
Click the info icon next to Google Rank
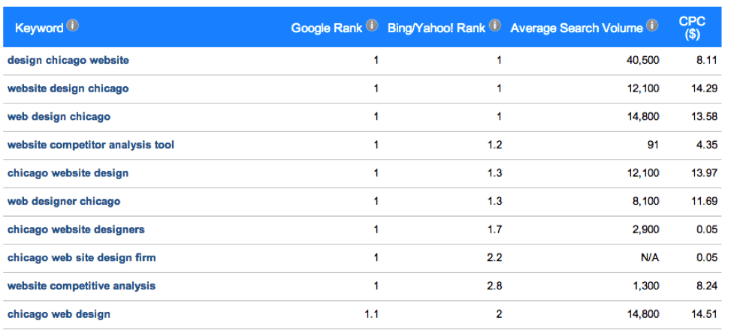[x=372, y=25]
